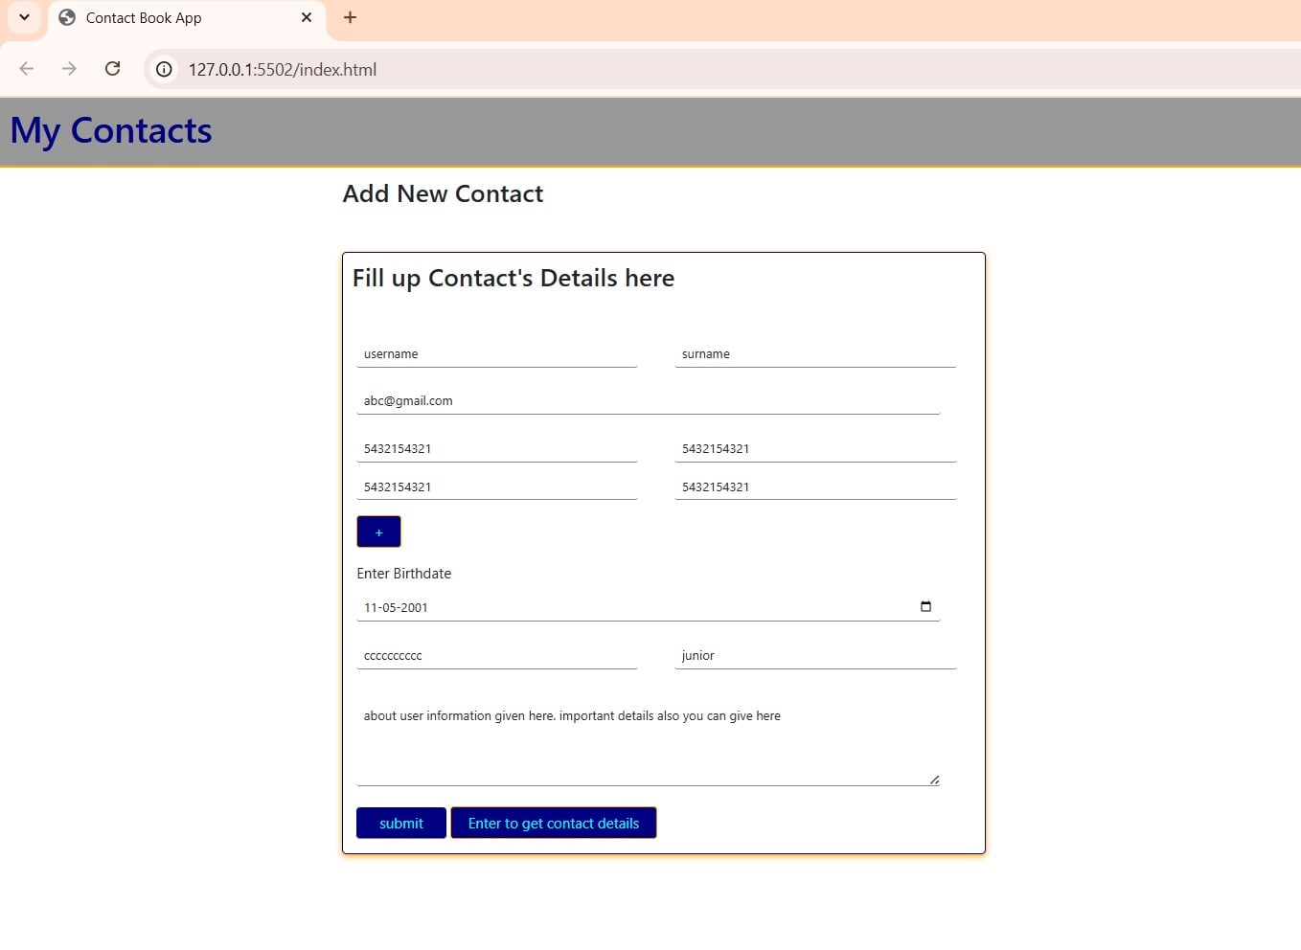Image resolution: width=1301 pixels, height=950 pixels.
Task: Open the calendar picker for birthdate
Action: [x=925, y=606]
